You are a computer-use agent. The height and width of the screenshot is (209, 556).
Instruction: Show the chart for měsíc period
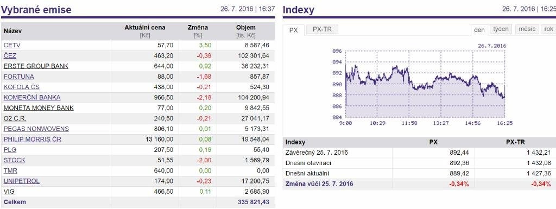click(x=527, y=29)
